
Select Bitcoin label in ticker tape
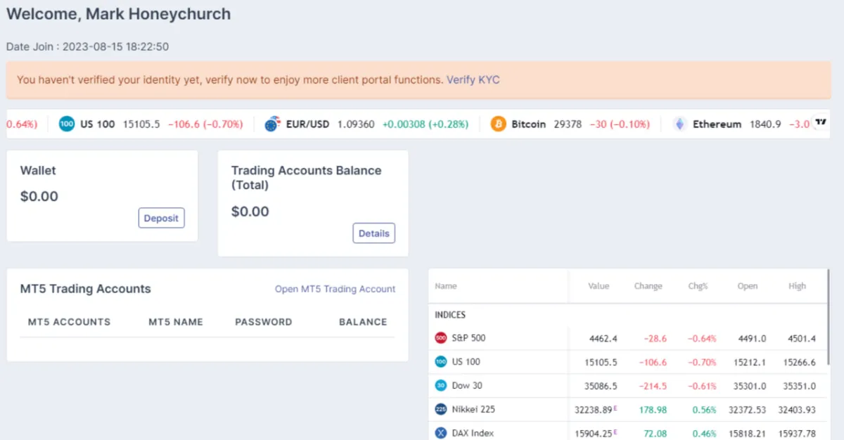tap(529, 124)
